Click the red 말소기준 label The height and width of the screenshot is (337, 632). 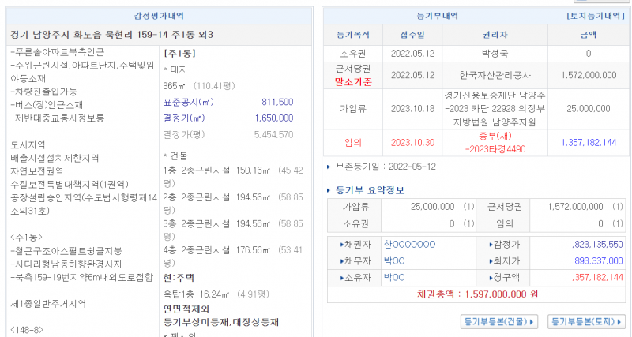[x=353, y=81]
